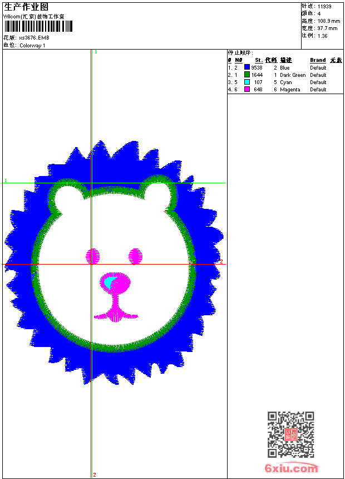This screenshot has height=479, width=345.
Task: Click the height value 108.9 mm
Action: click(x=329, y=21)
